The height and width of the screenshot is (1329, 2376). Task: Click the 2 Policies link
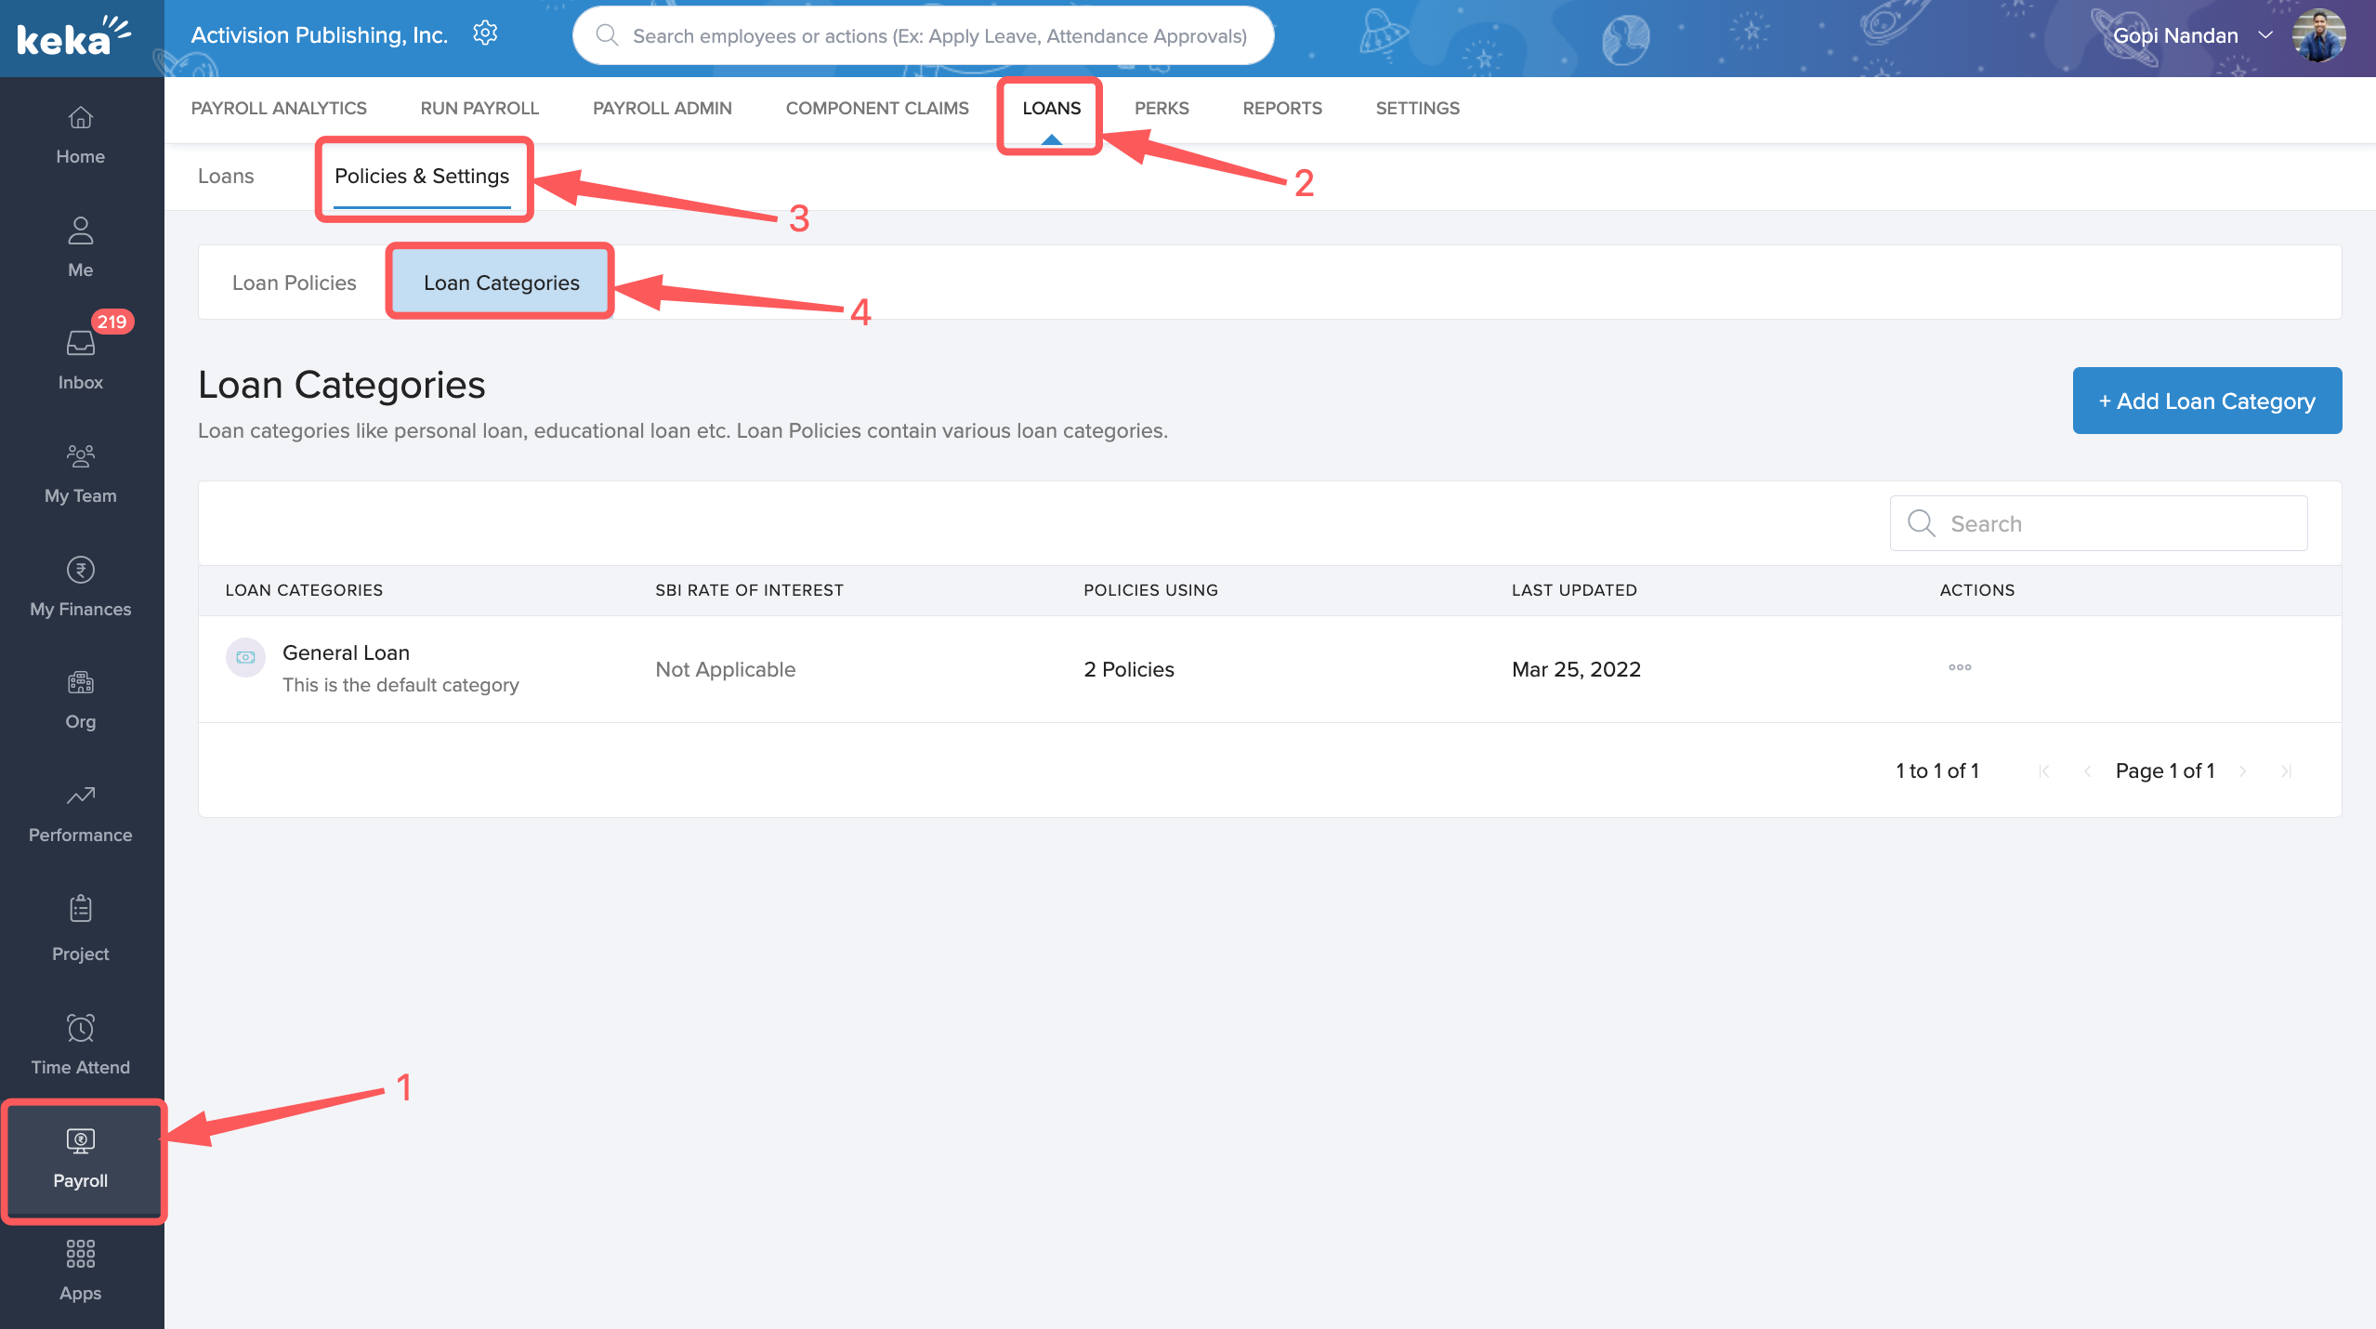pyautogui.click(x=1128, y=669)
